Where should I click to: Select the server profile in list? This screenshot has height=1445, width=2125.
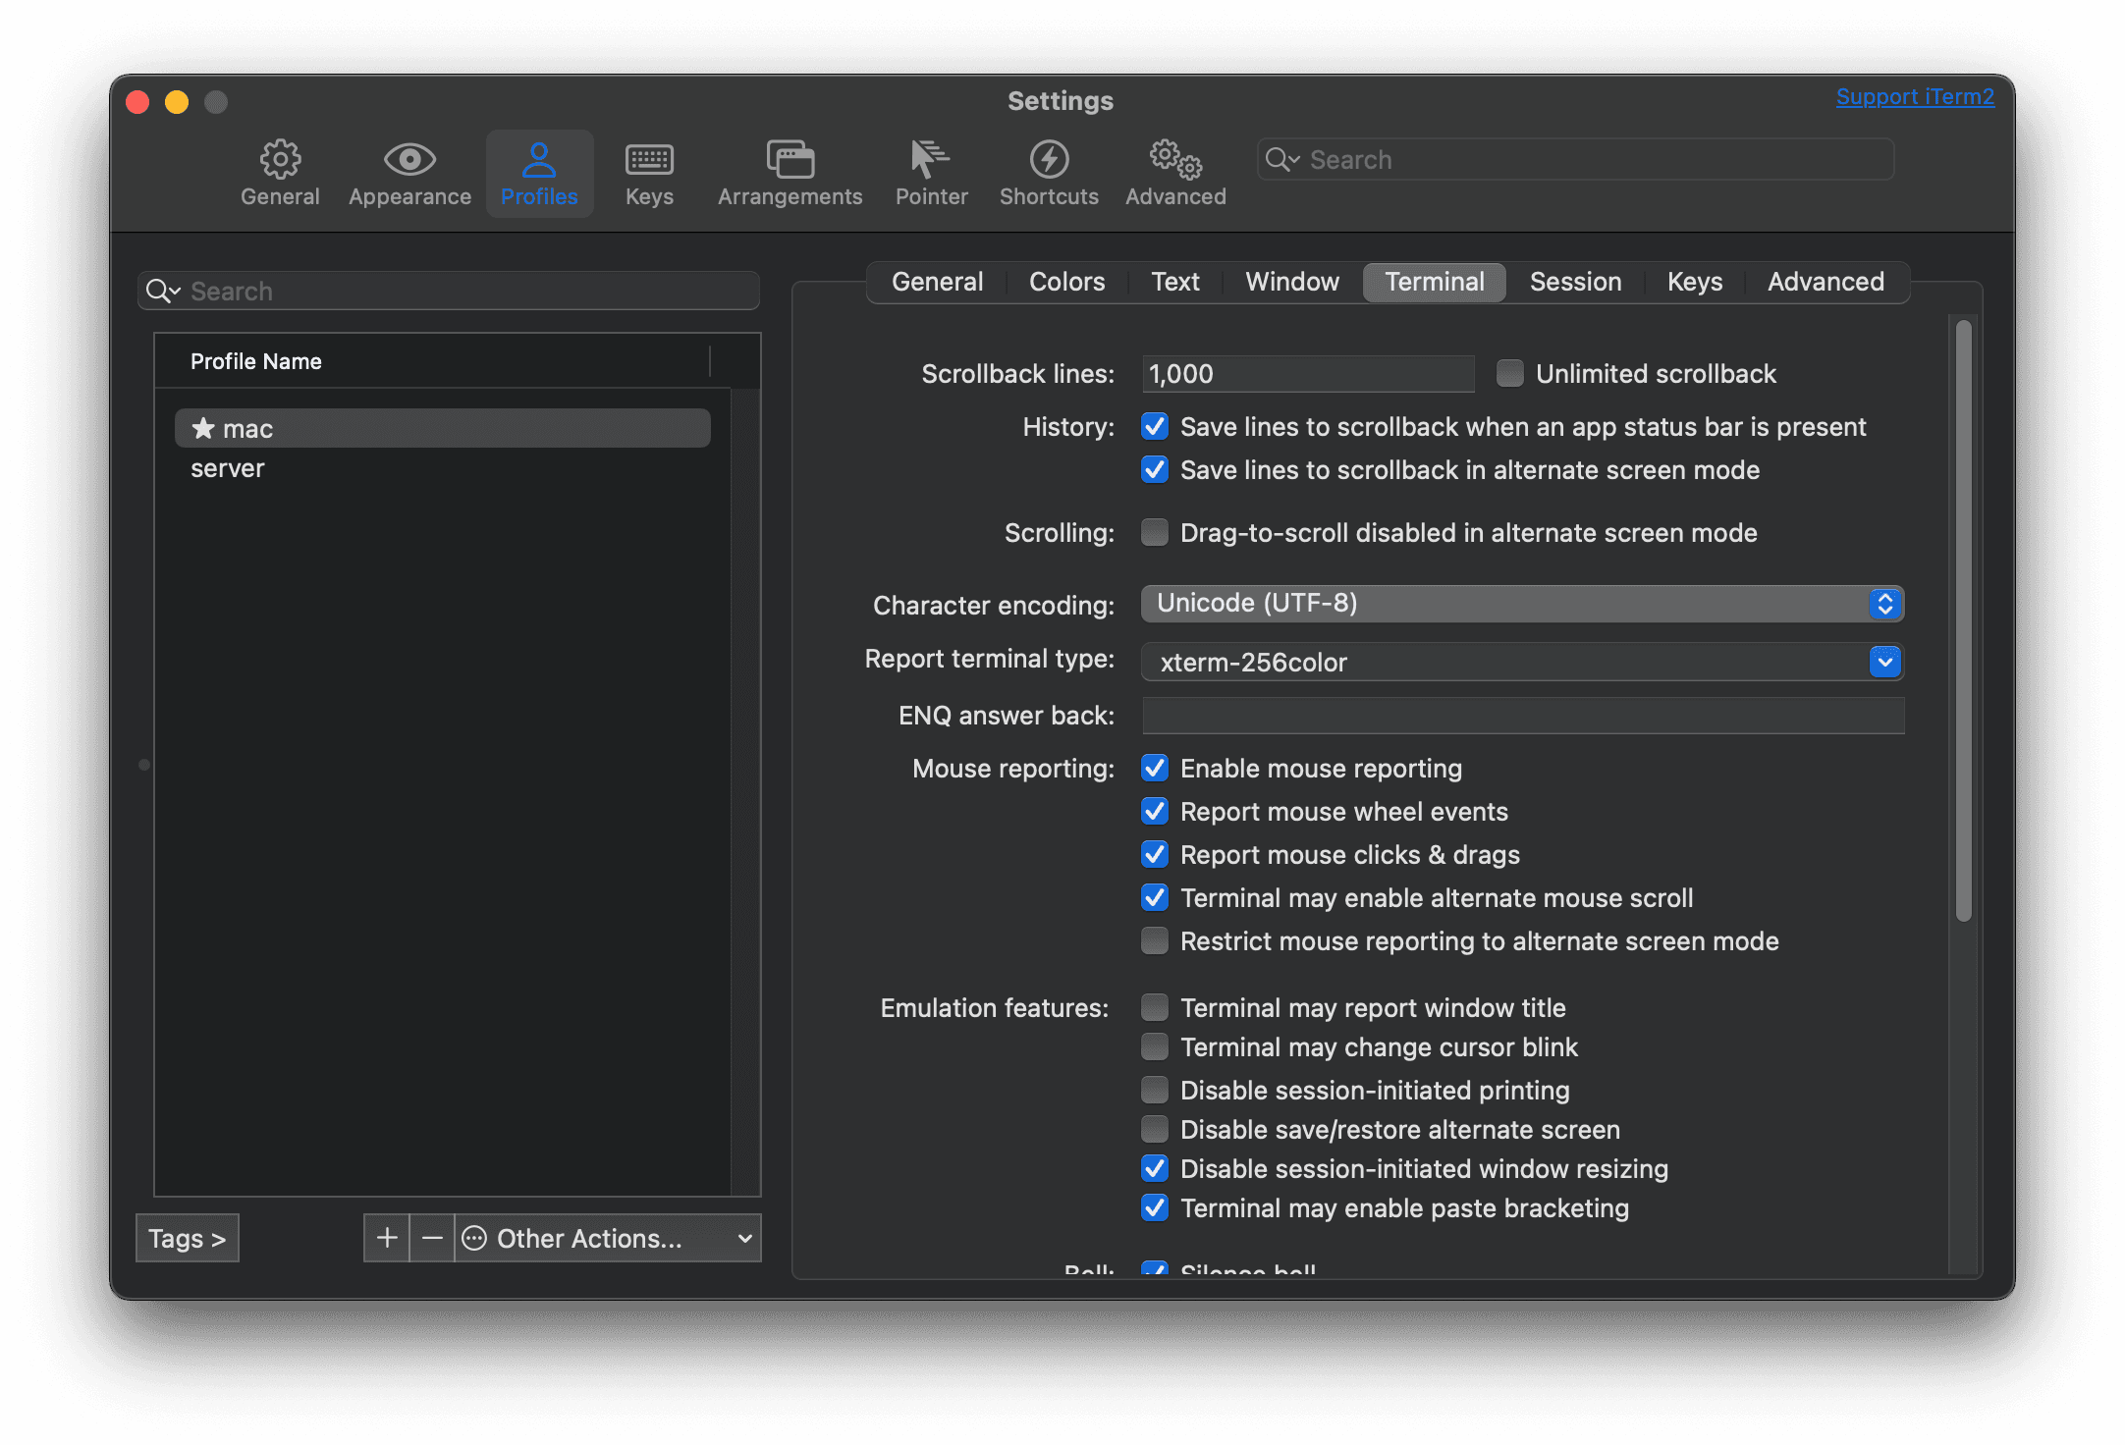[x=228, y=468]
